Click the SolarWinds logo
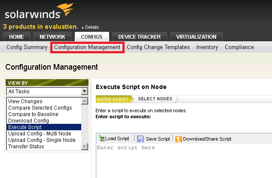Viewport: 272px width, 178px height. pyautogui.click(x=39, y=11)
